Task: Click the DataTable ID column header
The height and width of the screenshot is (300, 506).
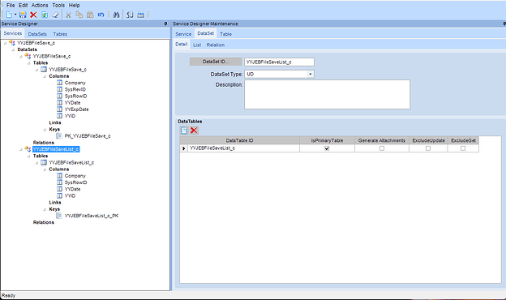Action: 239,140
